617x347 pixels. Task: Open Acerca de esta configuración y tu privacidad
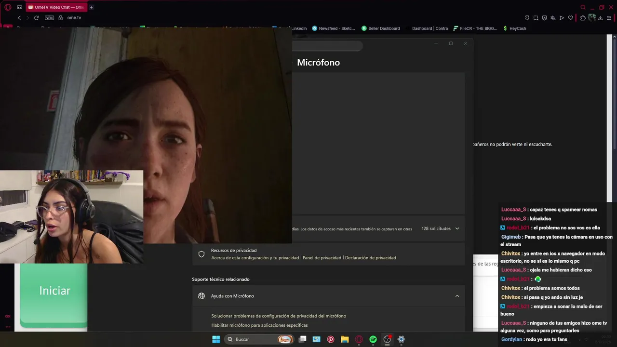(x=255, y=258)
